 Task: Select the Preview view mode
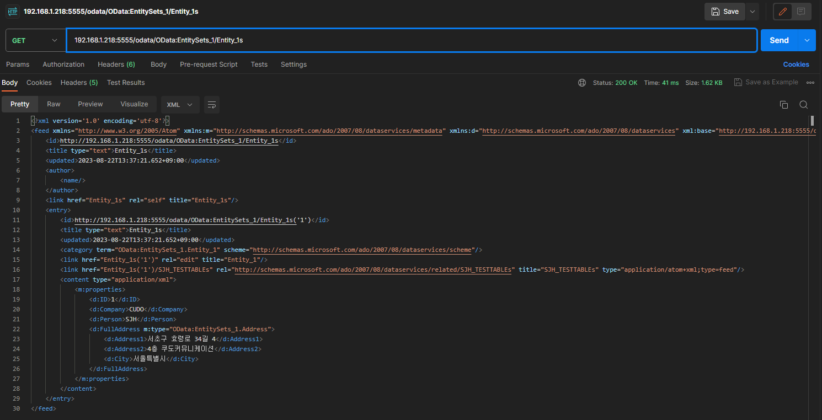coord(90,104)
